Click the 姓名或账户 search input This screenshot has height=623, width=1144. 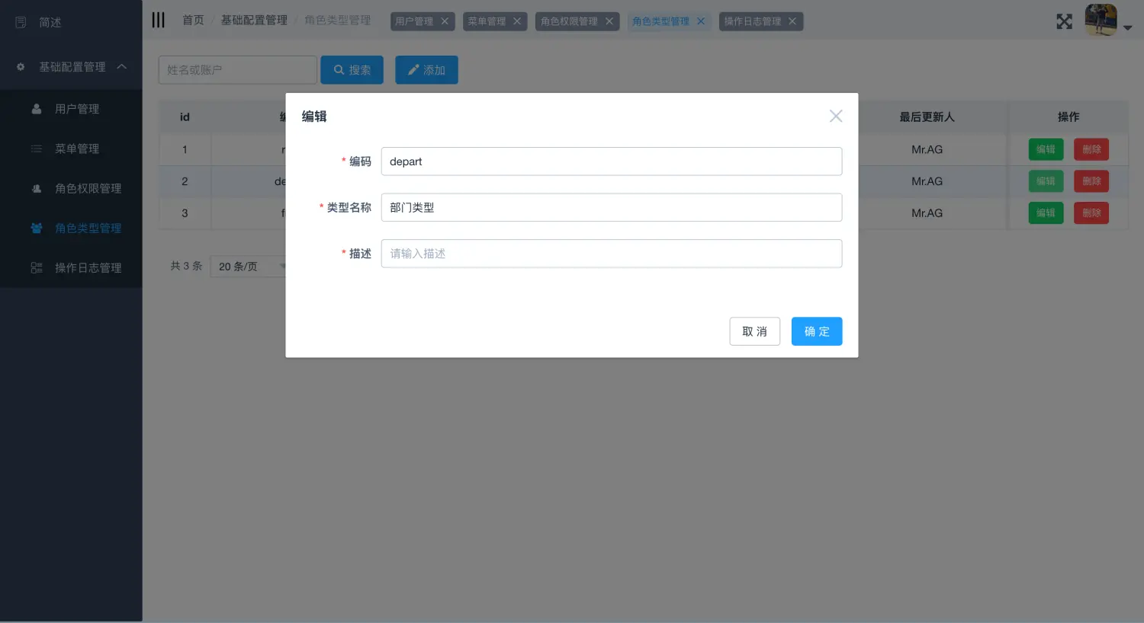coord(237,70)
